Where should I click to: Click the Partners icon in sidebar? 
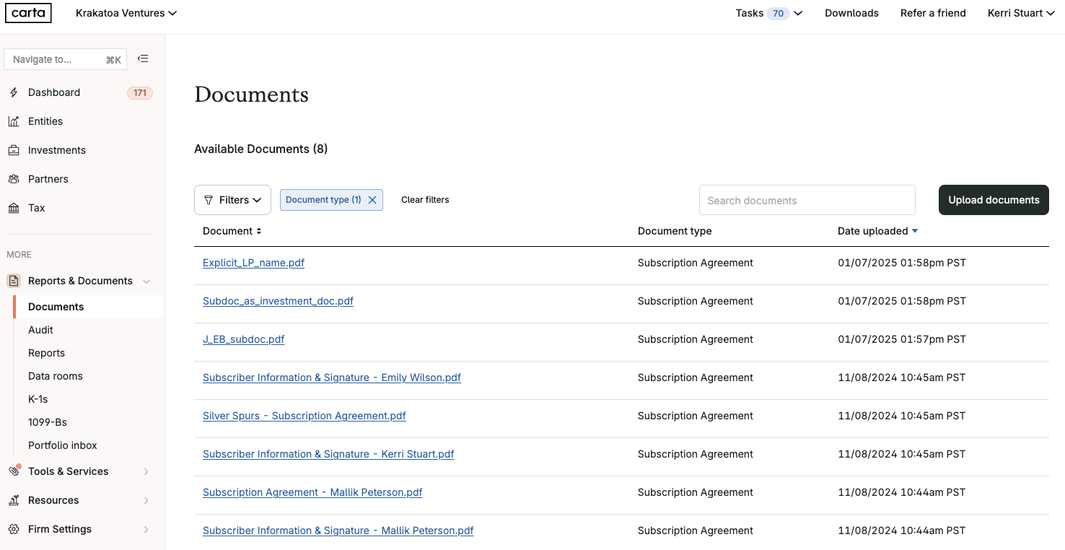click(14, 179)
